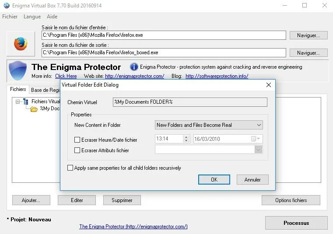Click the input file name field
The width and height of the screenshot is (333, 234).
164,35
